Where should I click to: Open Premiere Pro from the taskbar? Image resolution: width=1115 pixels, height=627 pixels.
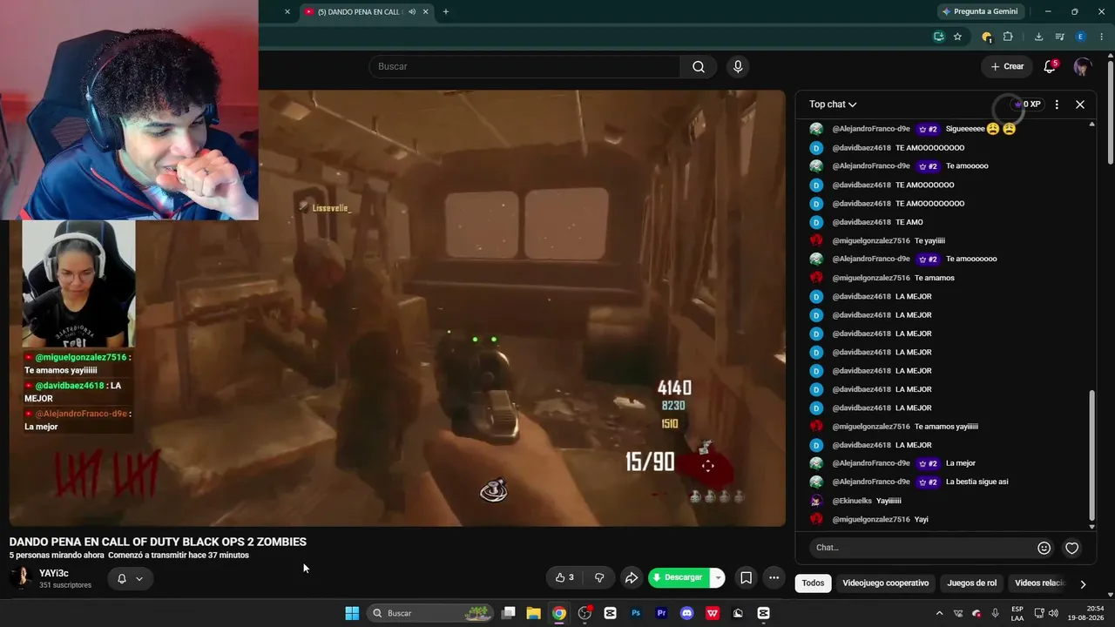(661, 613)
